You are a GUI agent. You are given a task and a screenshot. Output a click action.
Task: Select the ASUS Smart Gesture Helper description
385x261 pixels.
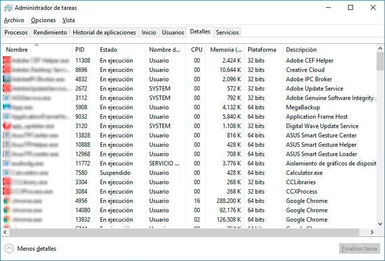321,145
